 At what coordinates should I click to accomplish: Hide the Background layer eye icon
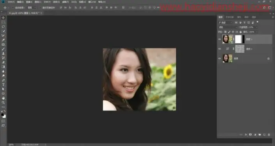pos(220,59)
